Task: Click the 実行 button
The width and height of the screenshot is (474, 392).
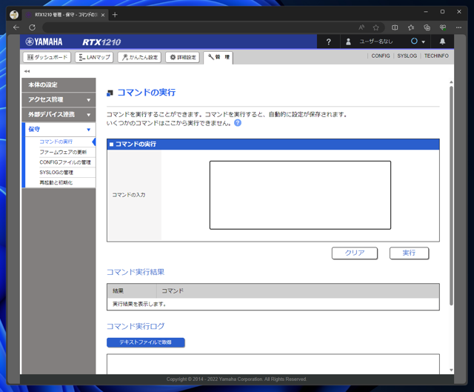Action: point(409,253)
